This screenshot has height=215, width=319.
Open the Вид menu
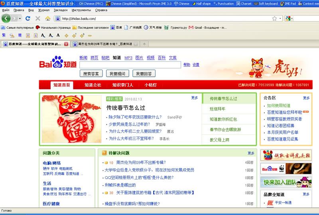[x=31, y=10]
